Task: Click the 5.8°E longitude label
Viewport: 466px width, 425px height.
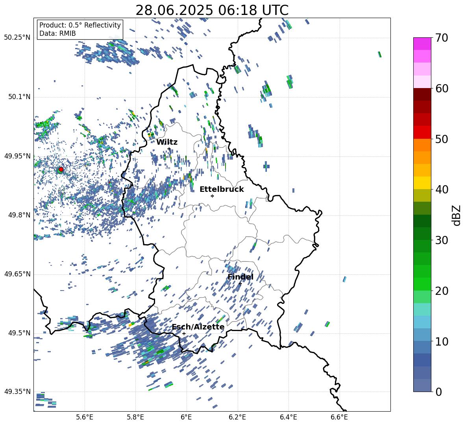Action: click(x=135, y=418)
